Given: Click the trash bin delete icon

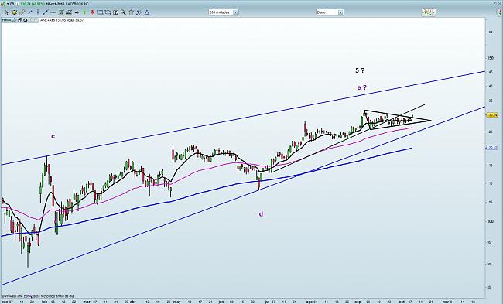Looking at the screenshot, I should [x=132, y=12].
